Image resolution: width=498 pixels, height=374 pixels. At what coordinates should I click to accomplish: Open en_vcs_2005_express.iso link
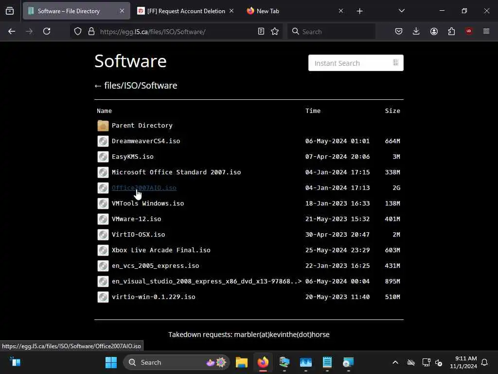[x=155, y=266]
